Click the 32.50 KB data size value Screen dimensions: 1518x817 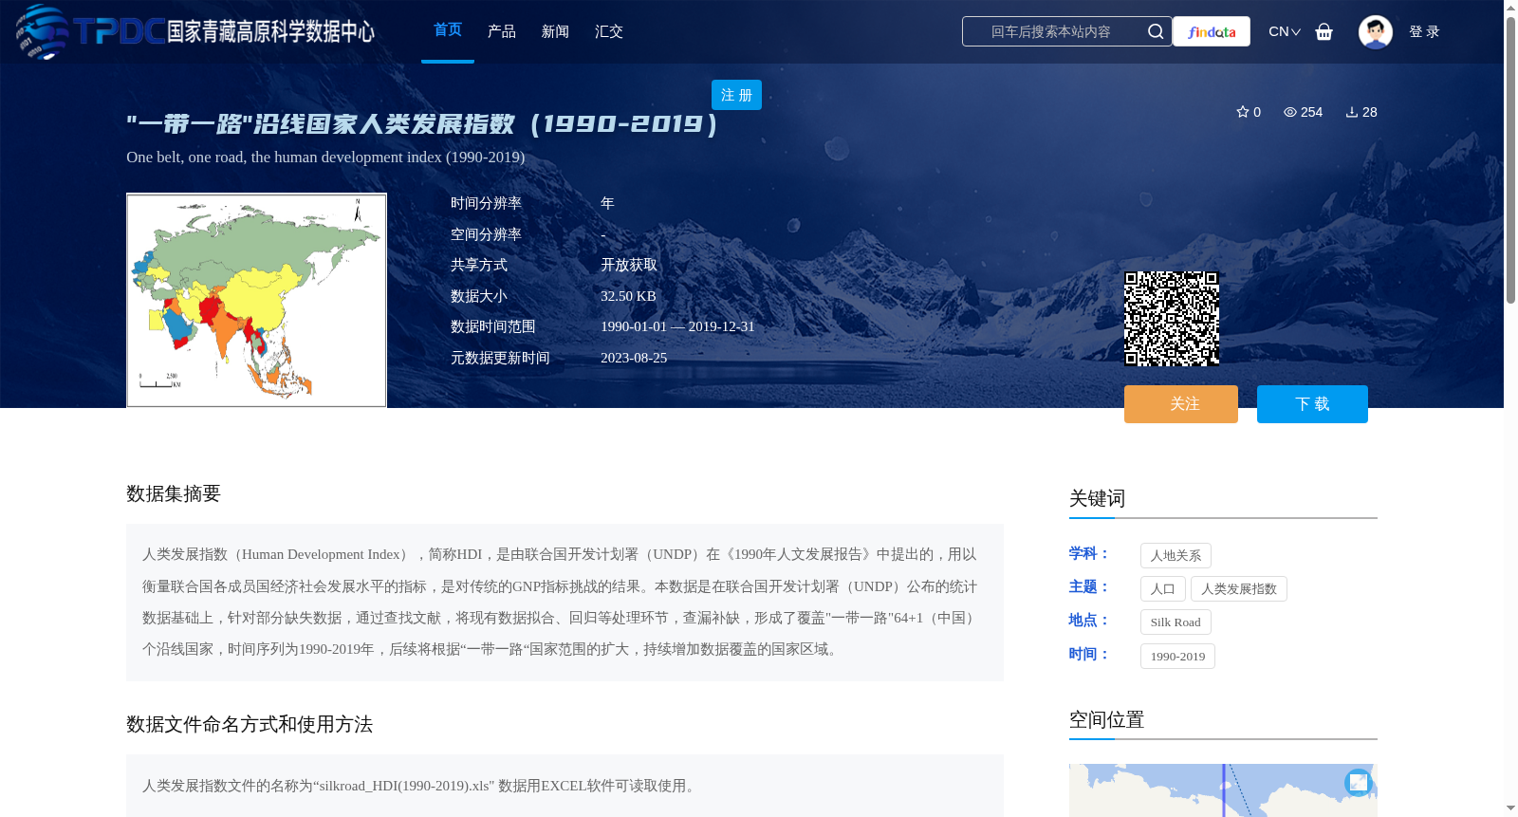coord(628,296)
